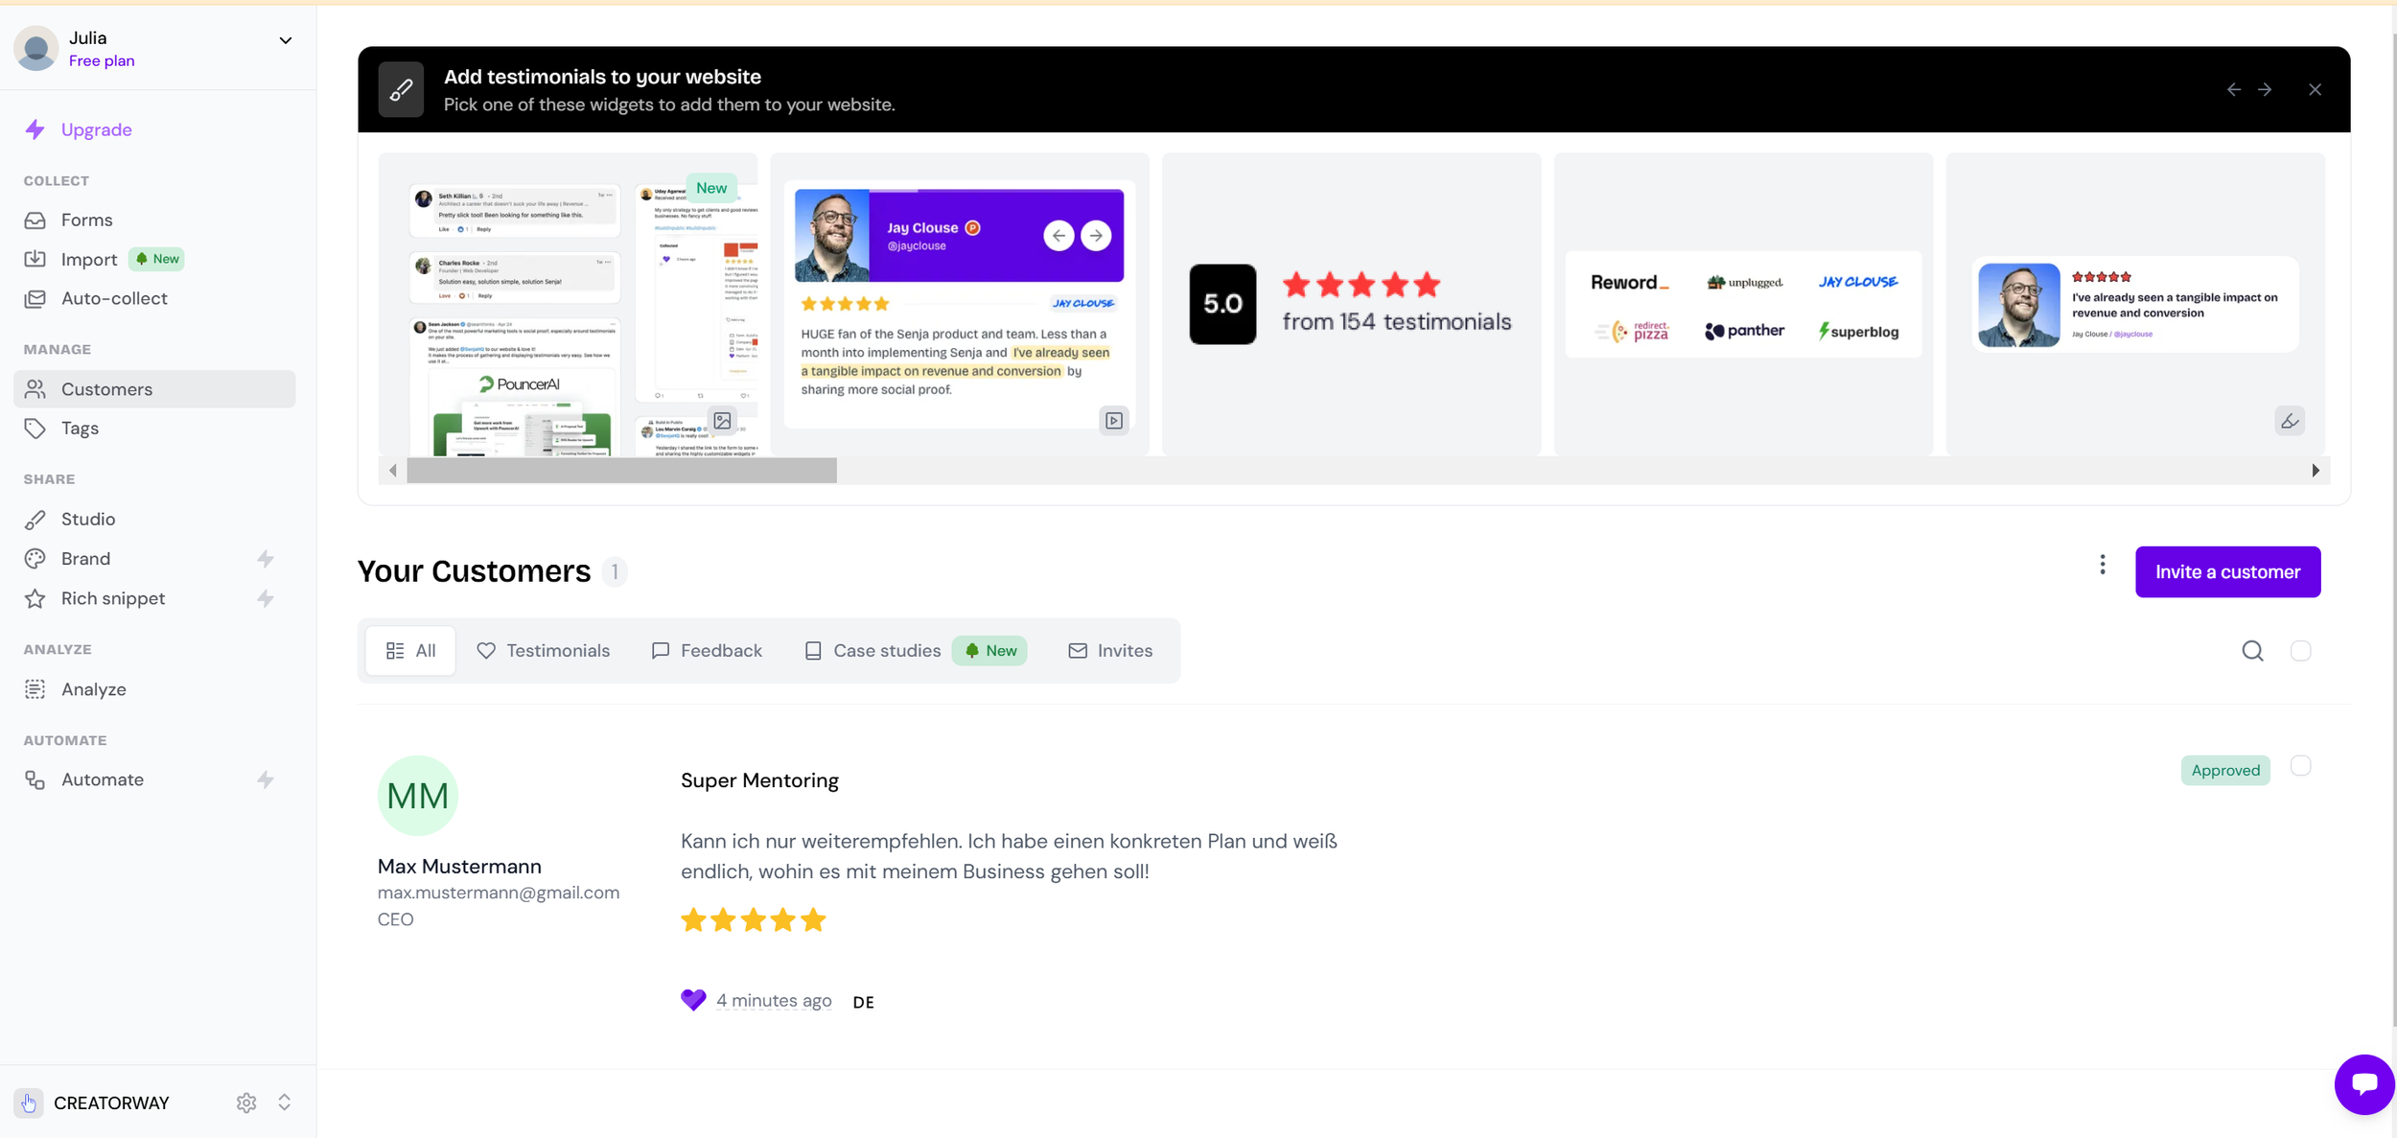Image resolution: width=2397 pixels, height=1138 pixels.
Task: Click the search icon above the customer list
Action: pos(2252,650)
